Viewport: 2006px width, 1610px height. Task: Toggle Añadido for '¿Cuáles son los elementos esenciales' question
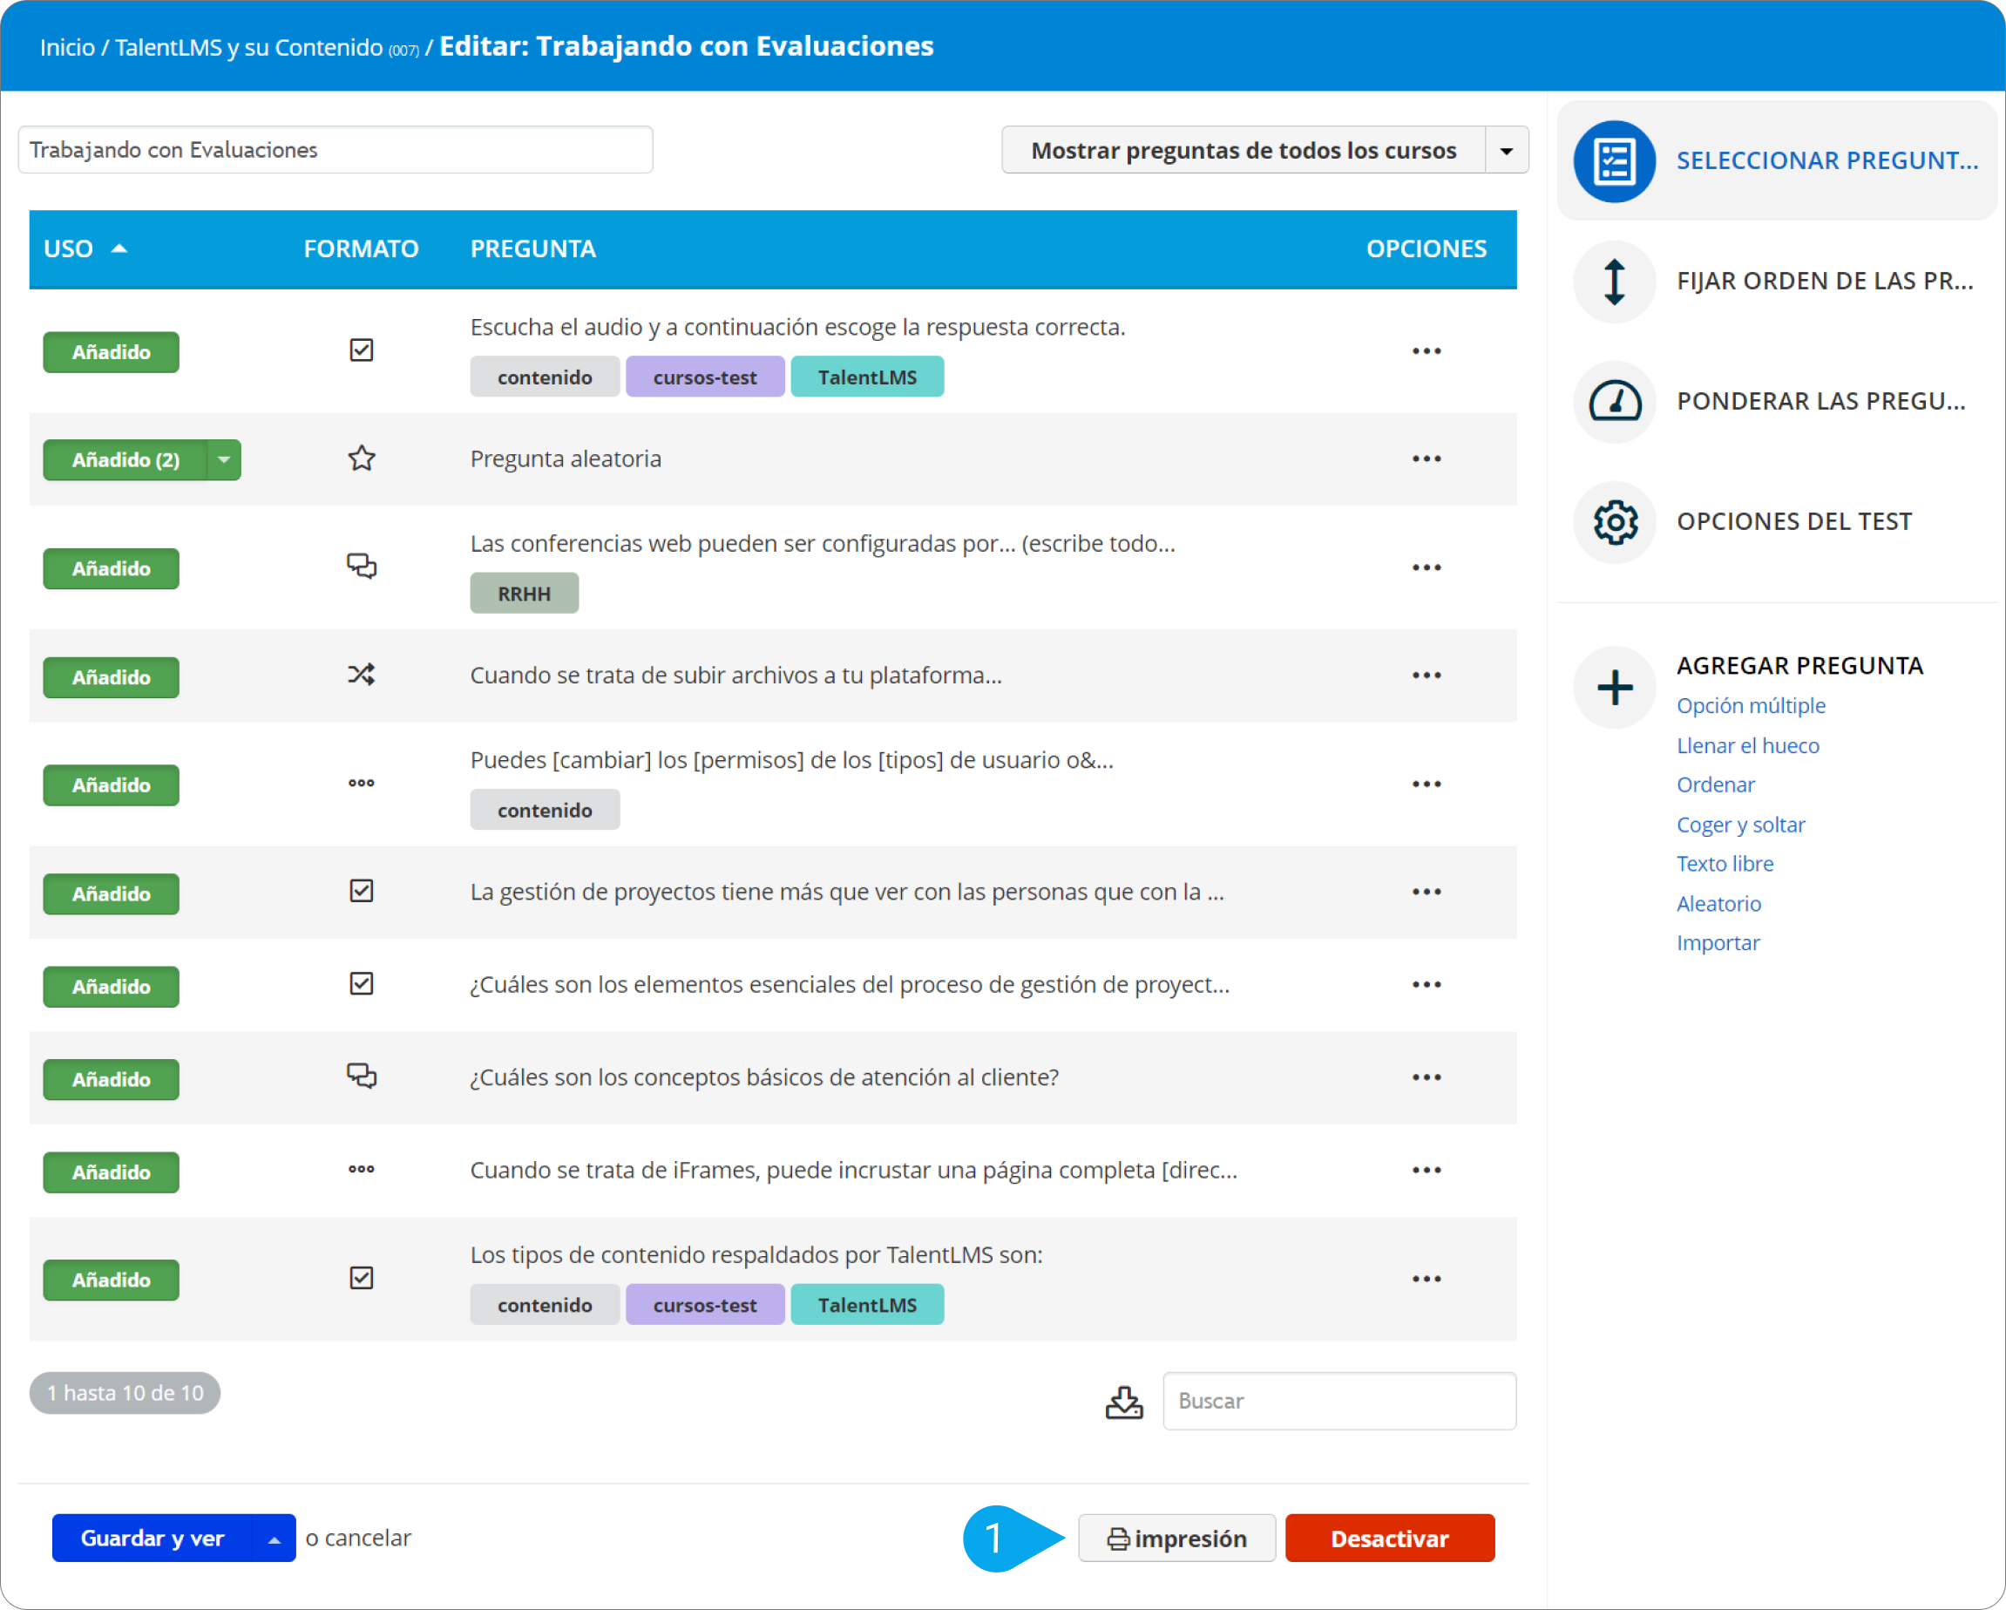point(111,987)
